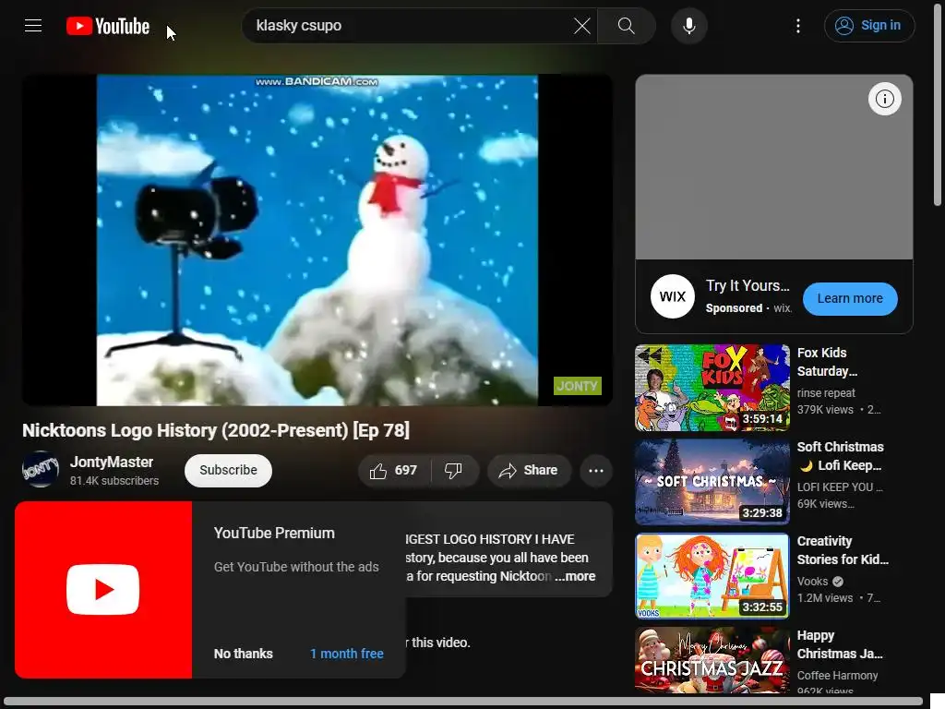Open Creativity Stories for Kids thumbnail
Screen dimensions: 945x709
click(712, 576)
